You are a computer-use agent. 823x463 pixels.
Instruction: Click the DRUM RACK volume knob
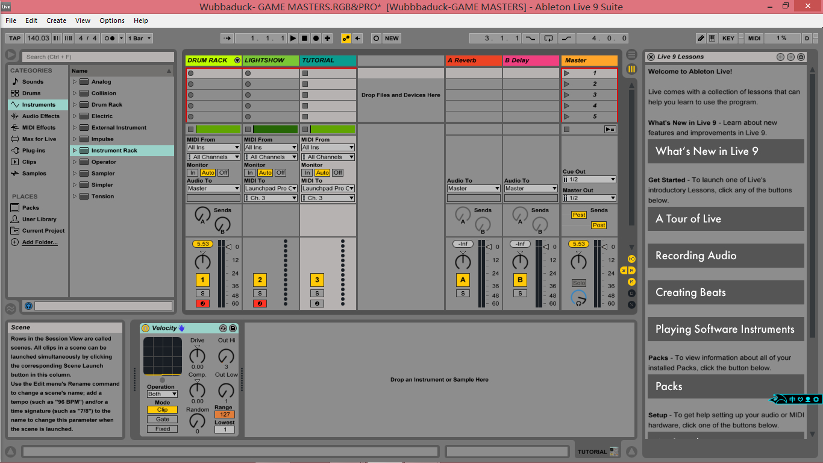point(202,261)
